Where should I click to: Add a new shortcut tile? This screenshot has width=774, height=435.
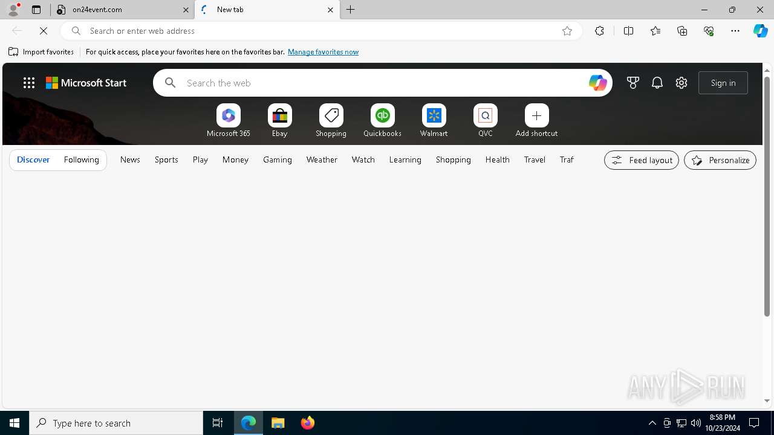(x=537, y=121)
